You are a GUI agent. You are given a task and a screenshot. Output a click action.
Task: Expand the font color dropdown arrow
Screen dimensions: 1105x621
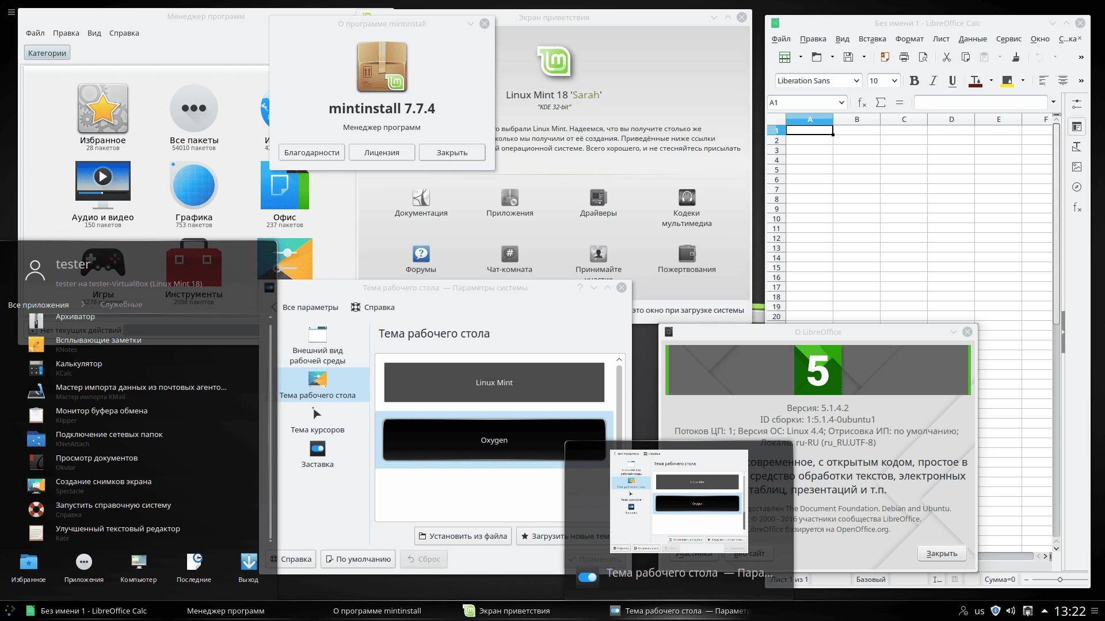[x=991, y=80]
